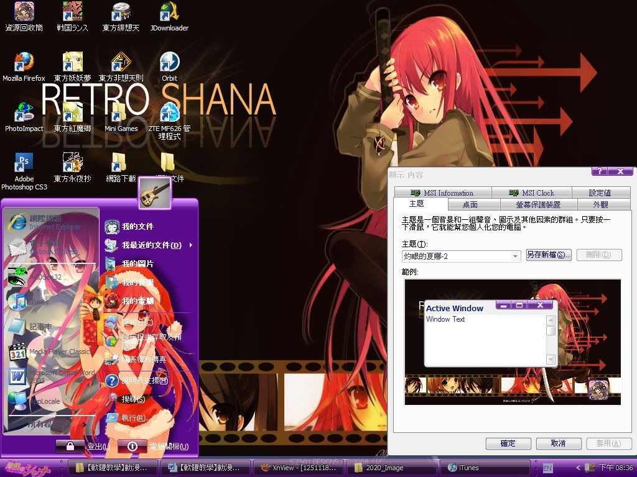Open the 東方永夜抄 desktop shortcut

[72, 168]
